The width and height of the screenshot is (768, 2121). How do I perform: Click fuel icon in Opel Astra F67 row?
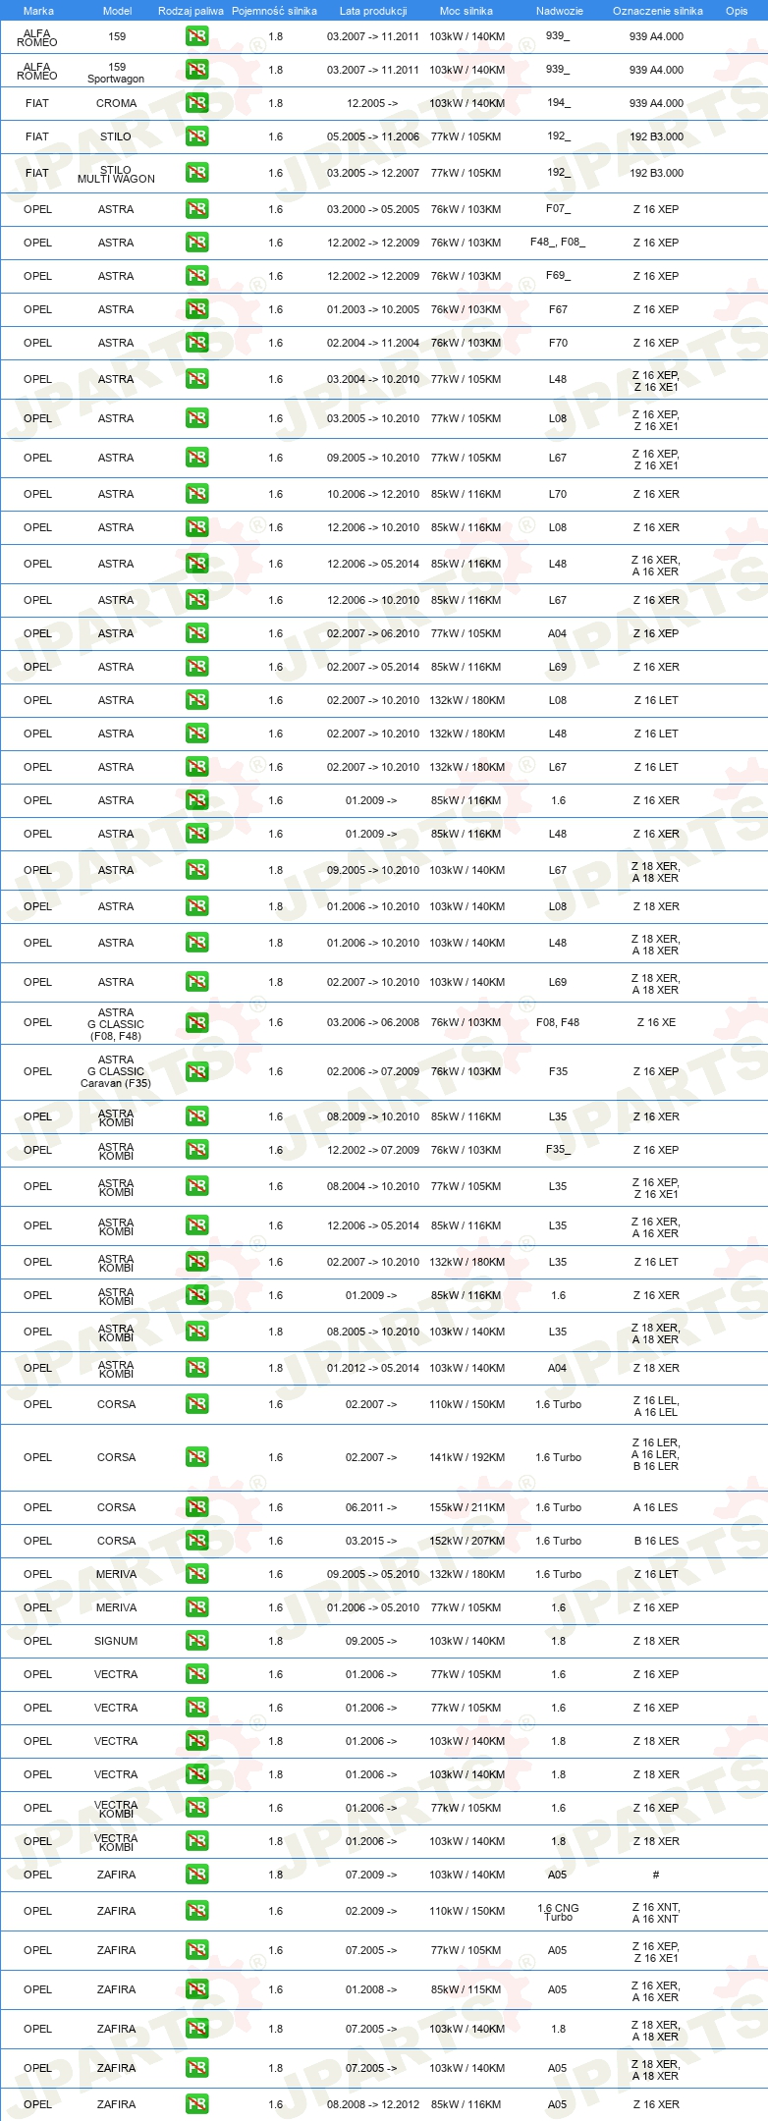pyautogui.click(x=196, y=309)
